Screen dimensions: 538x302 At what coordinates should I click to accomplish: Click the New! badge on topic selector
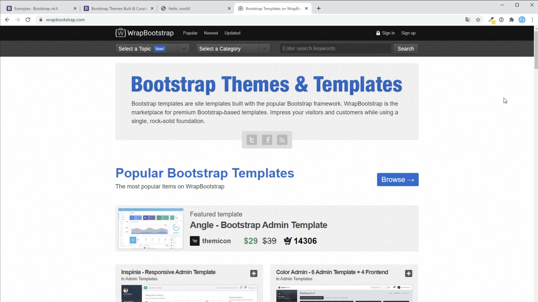point(160,49)
